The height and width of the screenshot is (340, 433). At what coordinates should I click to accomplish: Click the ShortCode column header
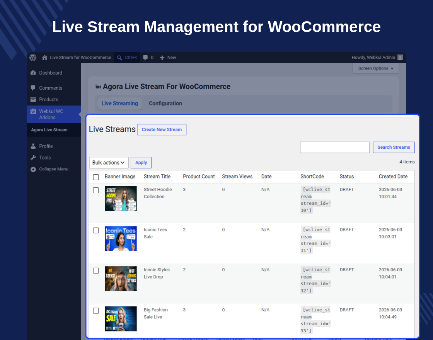pyautogui.click(x=312, y=177)
